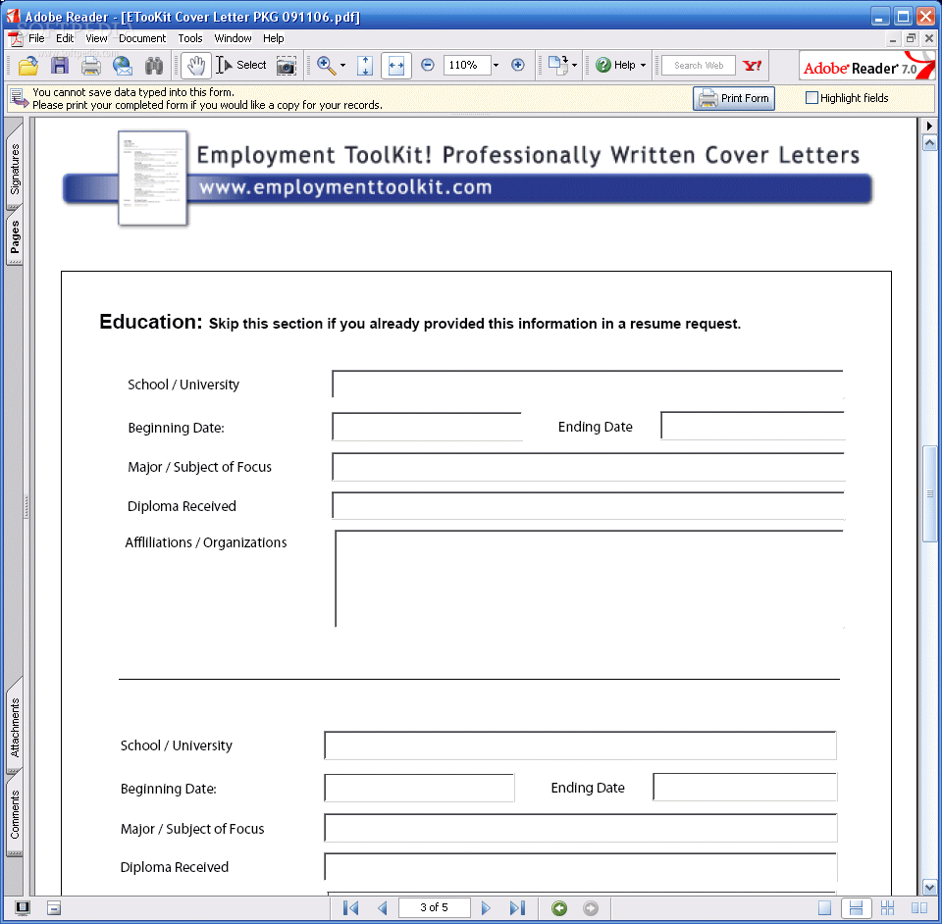Expand the zoom tool dropdown arrow
The image size is (942, 924).
343,66
